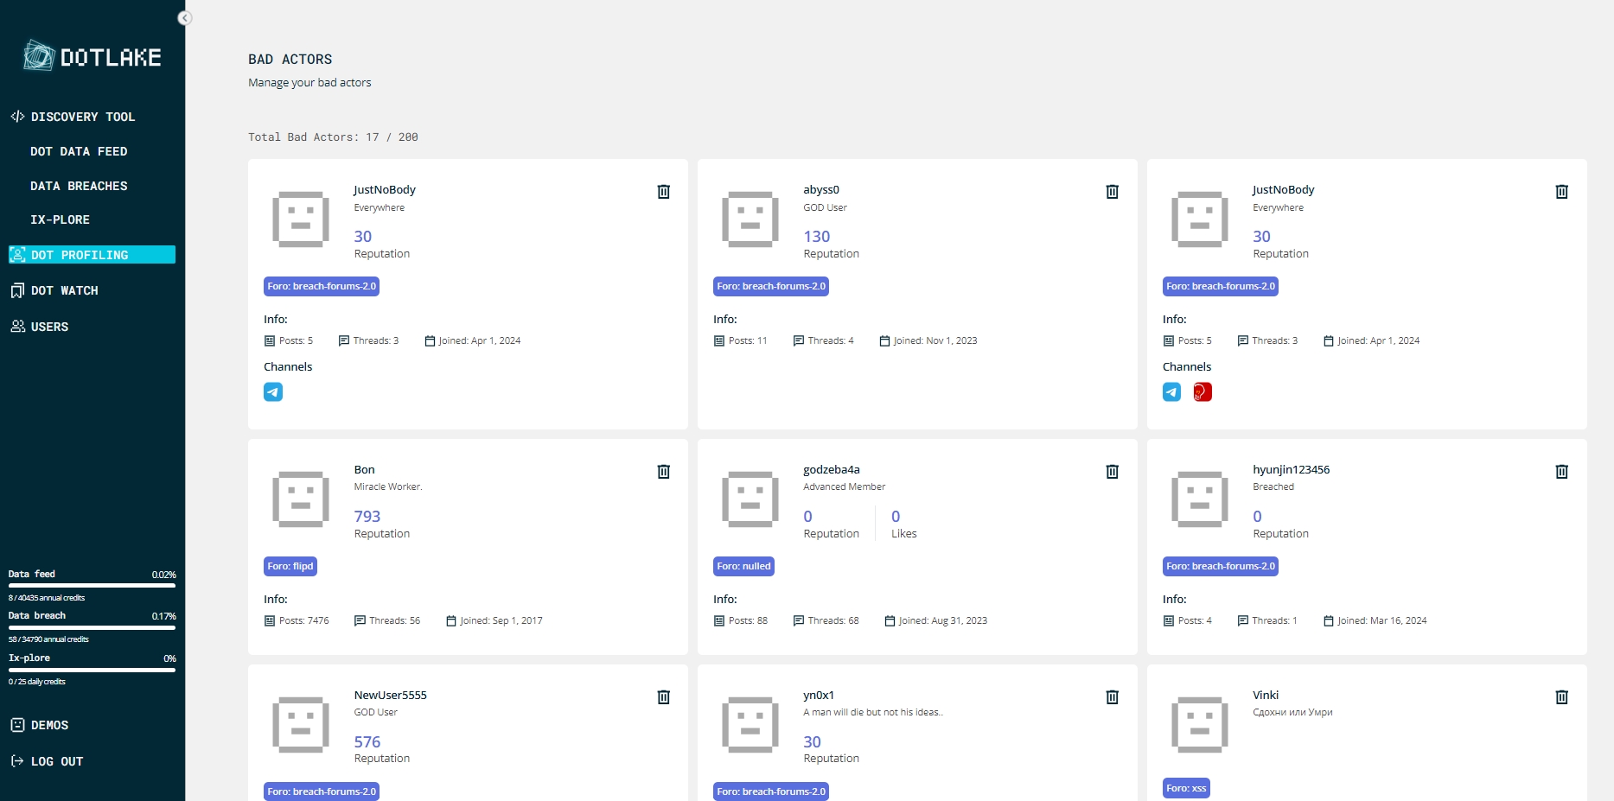1614x801 pixels.
Task: Click the Log Out link
Action: (56, 761)
